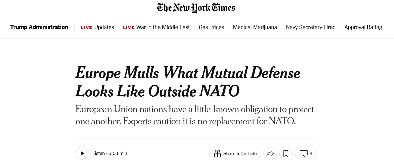Click the red LIVE badge beside War
This screenshot has width=394, height=161.
[129, 28]
